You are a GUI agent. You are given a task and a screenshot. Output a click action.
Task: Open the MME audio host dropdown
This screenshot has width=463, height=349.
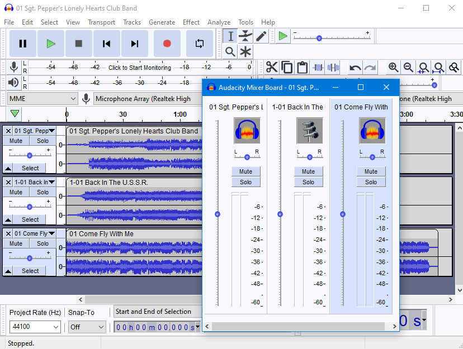click(42, 99)
